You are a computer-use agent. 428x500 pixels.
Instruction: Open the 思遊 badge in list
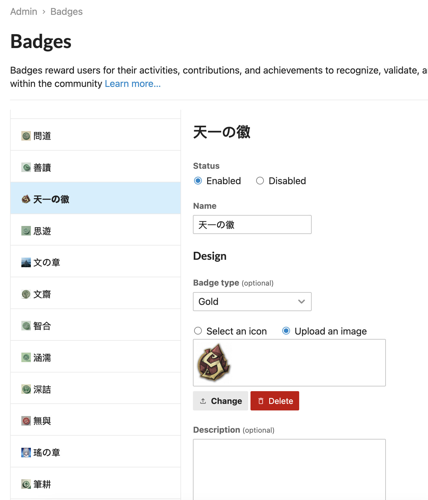[x=42, y=231]
